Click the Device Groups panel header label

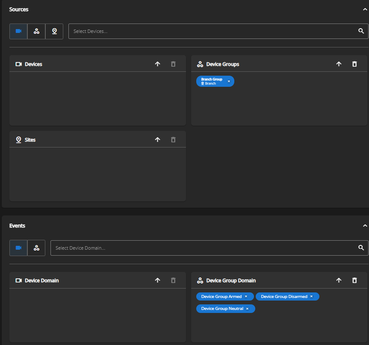pyautogui.click(x=223, y=64)
